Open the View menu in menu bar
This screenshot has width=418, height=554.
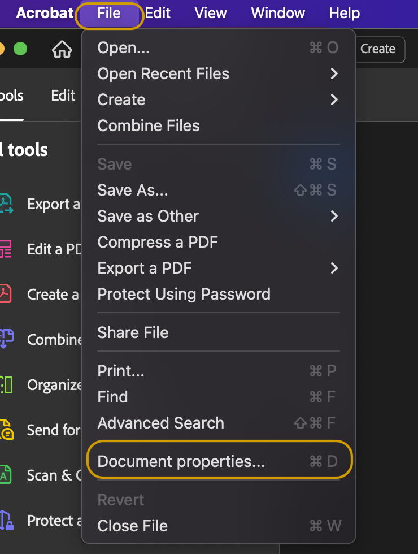211,13
